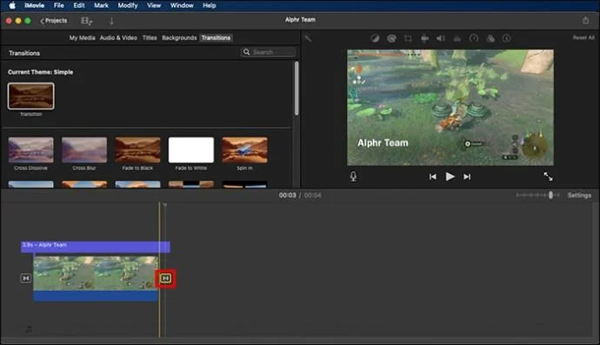
Task: Open the speed dial icon
Action: pyautogui.click(x=474, y=38)
